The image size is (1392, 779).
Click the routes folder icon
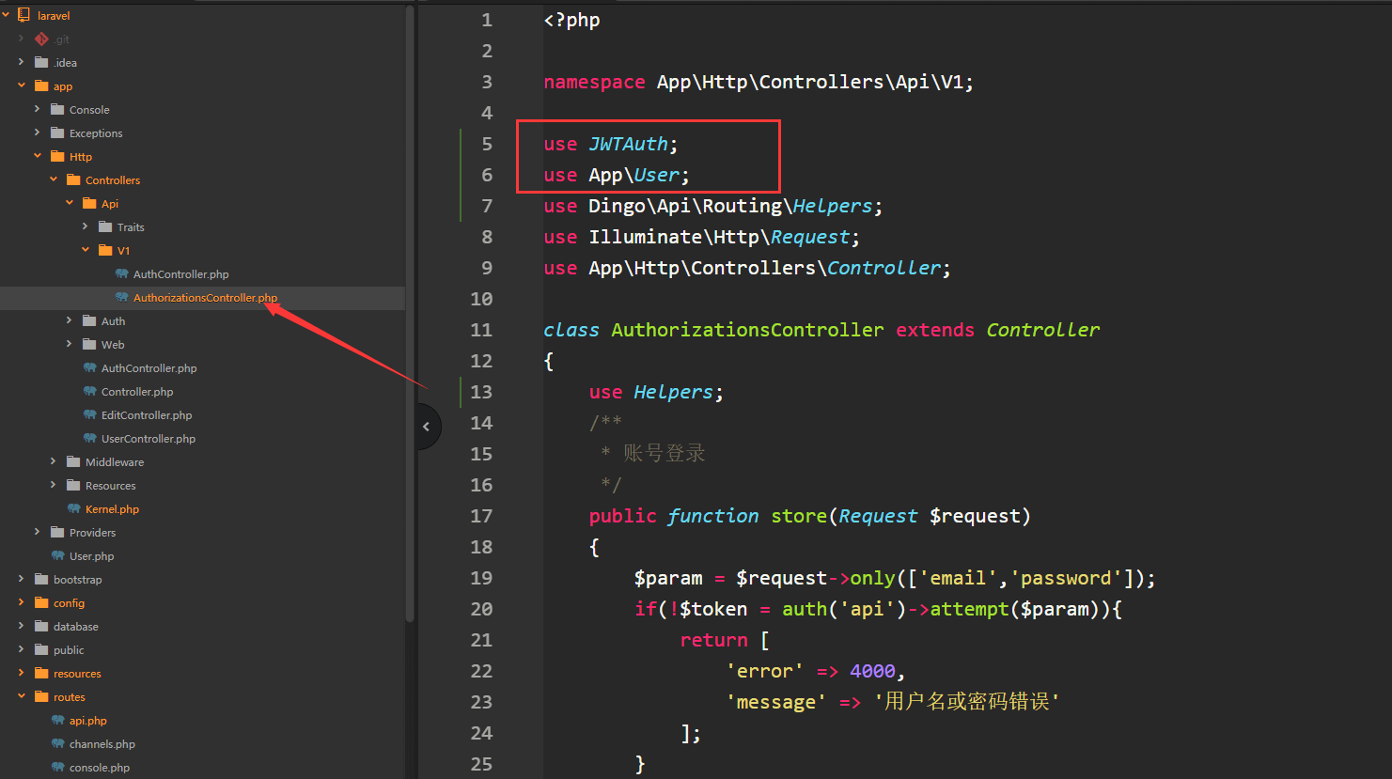(x=41, y=696)
